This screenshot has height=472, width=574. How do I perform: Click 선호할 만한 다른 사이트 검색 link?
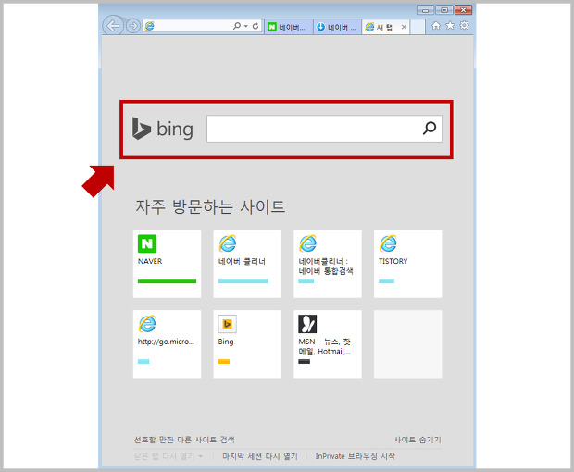184,440
